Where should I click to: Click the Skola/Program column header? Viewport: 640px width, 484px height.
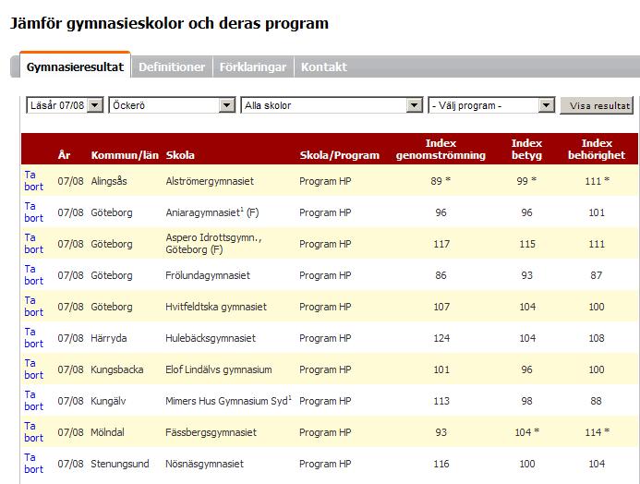point(340,155)
